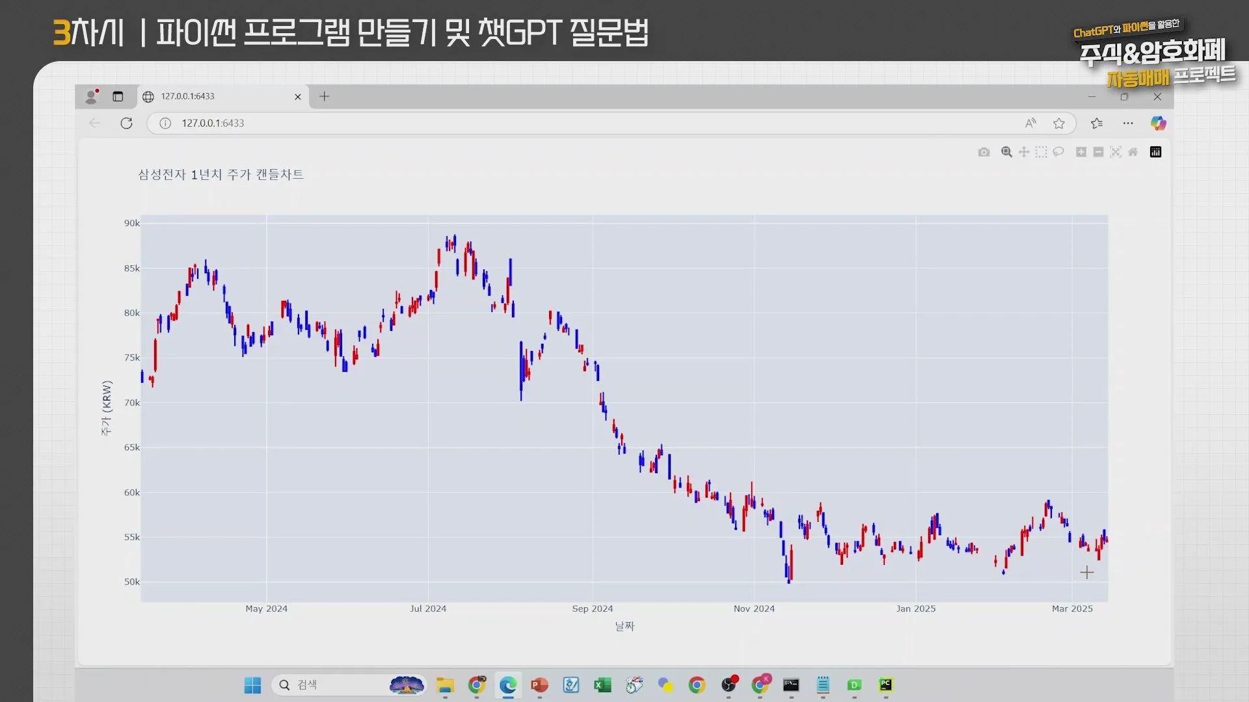Image resolution: width=1249 pixels, height=702 pixels.
Task: Open the command prompt from the taskbar
Action: (791, 685)
